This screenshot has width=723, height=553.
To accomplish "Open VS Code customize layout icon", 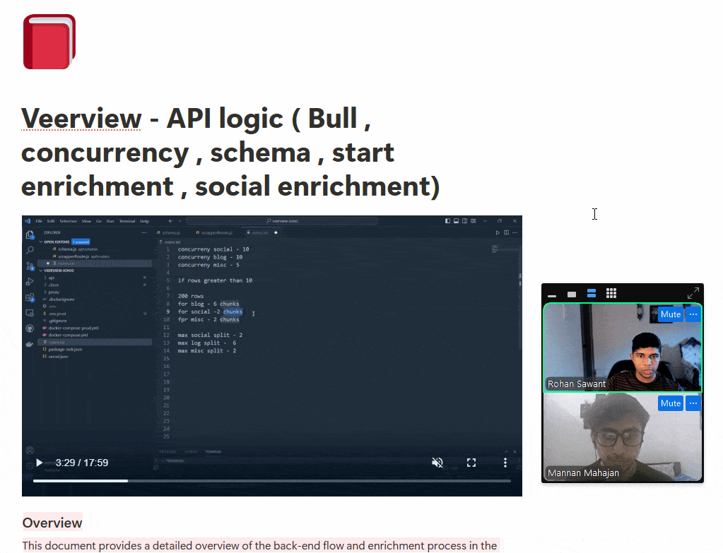I will 473,221.
